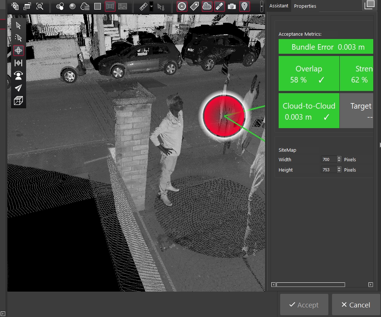Click the cursor with thermometer icon

[x=160, y=7]
